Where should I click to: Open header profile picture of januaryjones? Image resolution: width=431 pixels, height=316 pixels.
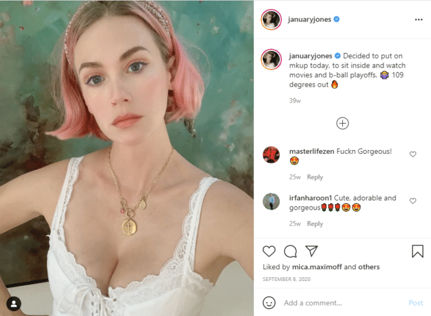(271, 20)
